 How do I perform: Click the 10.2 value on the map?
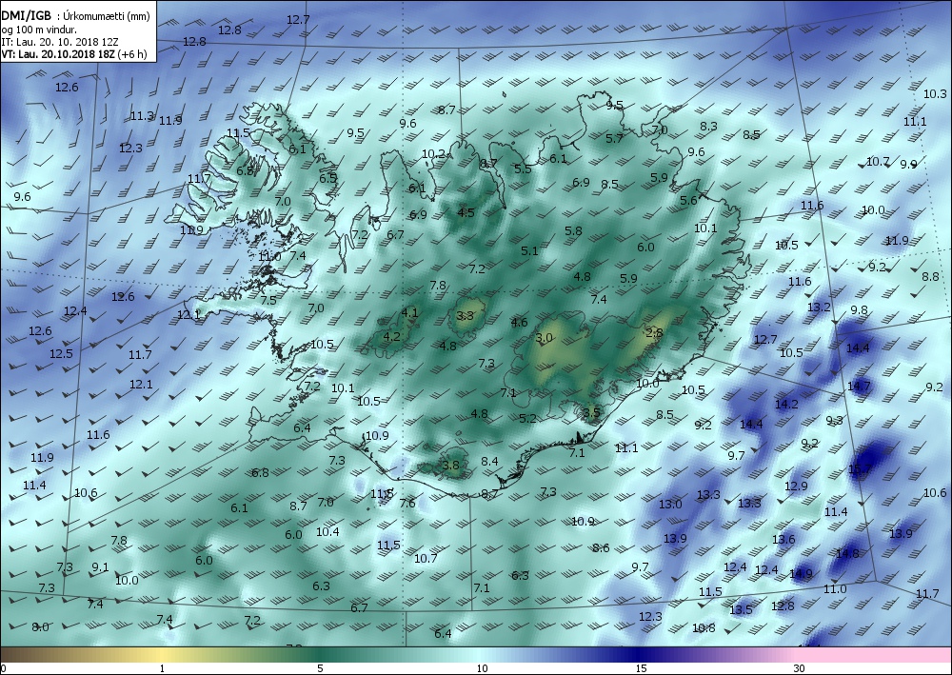coord(433,154)
